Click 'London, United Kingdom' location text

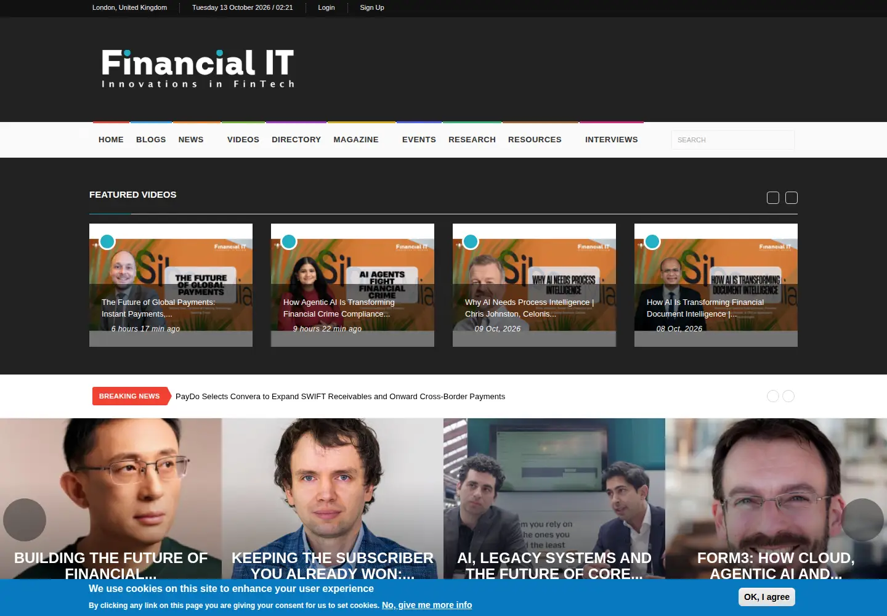pyautogui.click(x=129, y=7)
